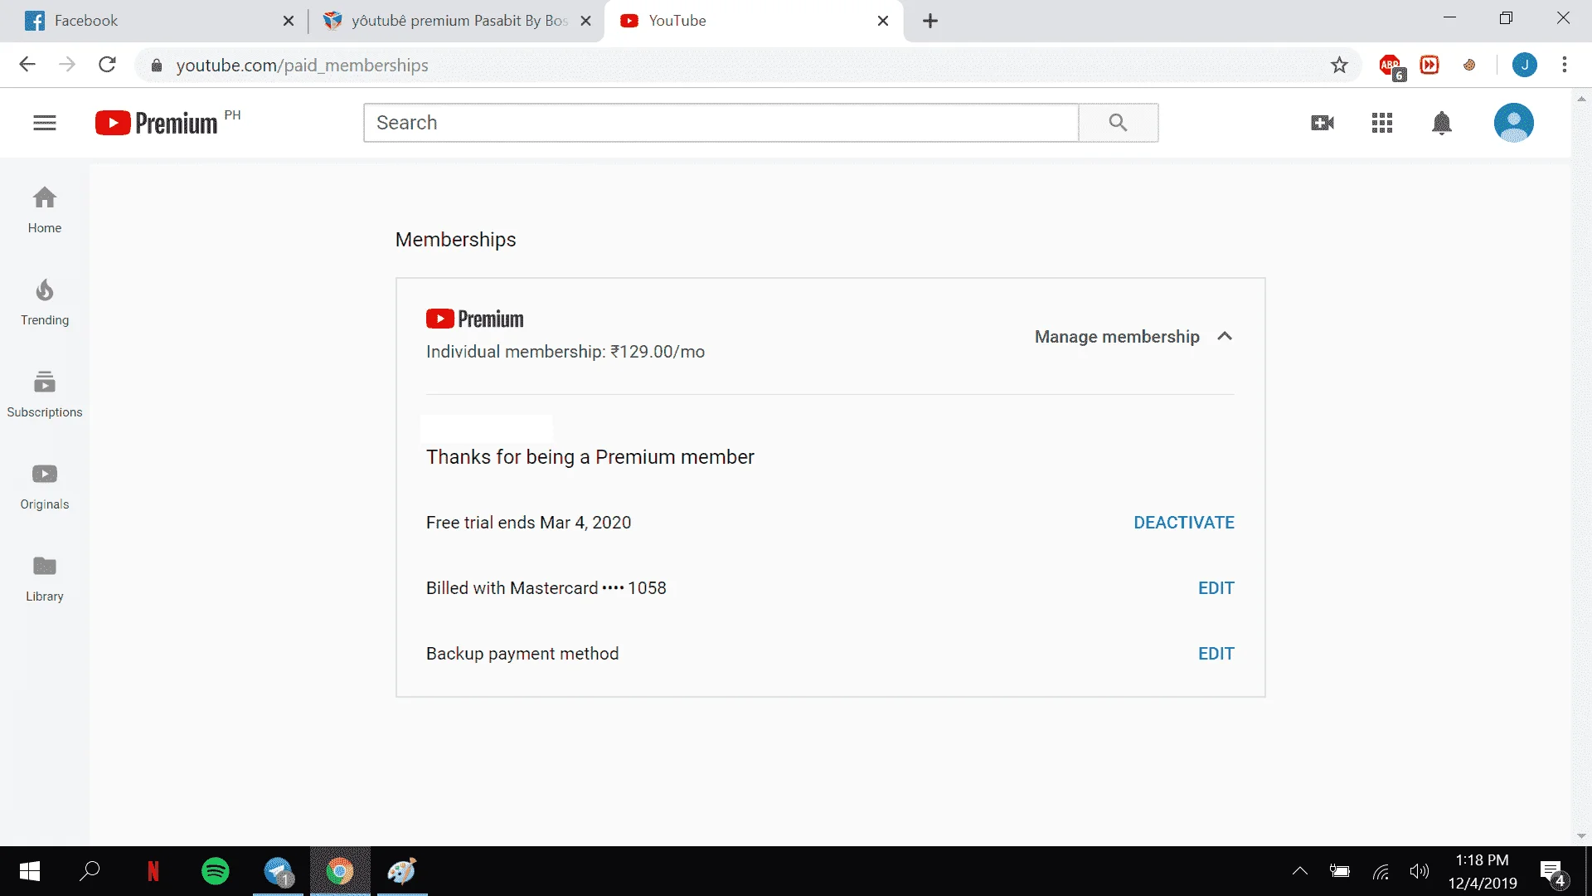1592x896 pixels.
Task: Open Spotify from the taskbar
Action: 216,871
